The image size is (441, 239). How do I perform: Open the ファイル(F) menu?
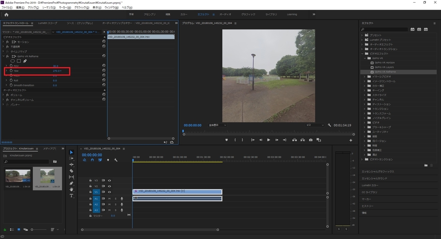(x=7, y=7)
